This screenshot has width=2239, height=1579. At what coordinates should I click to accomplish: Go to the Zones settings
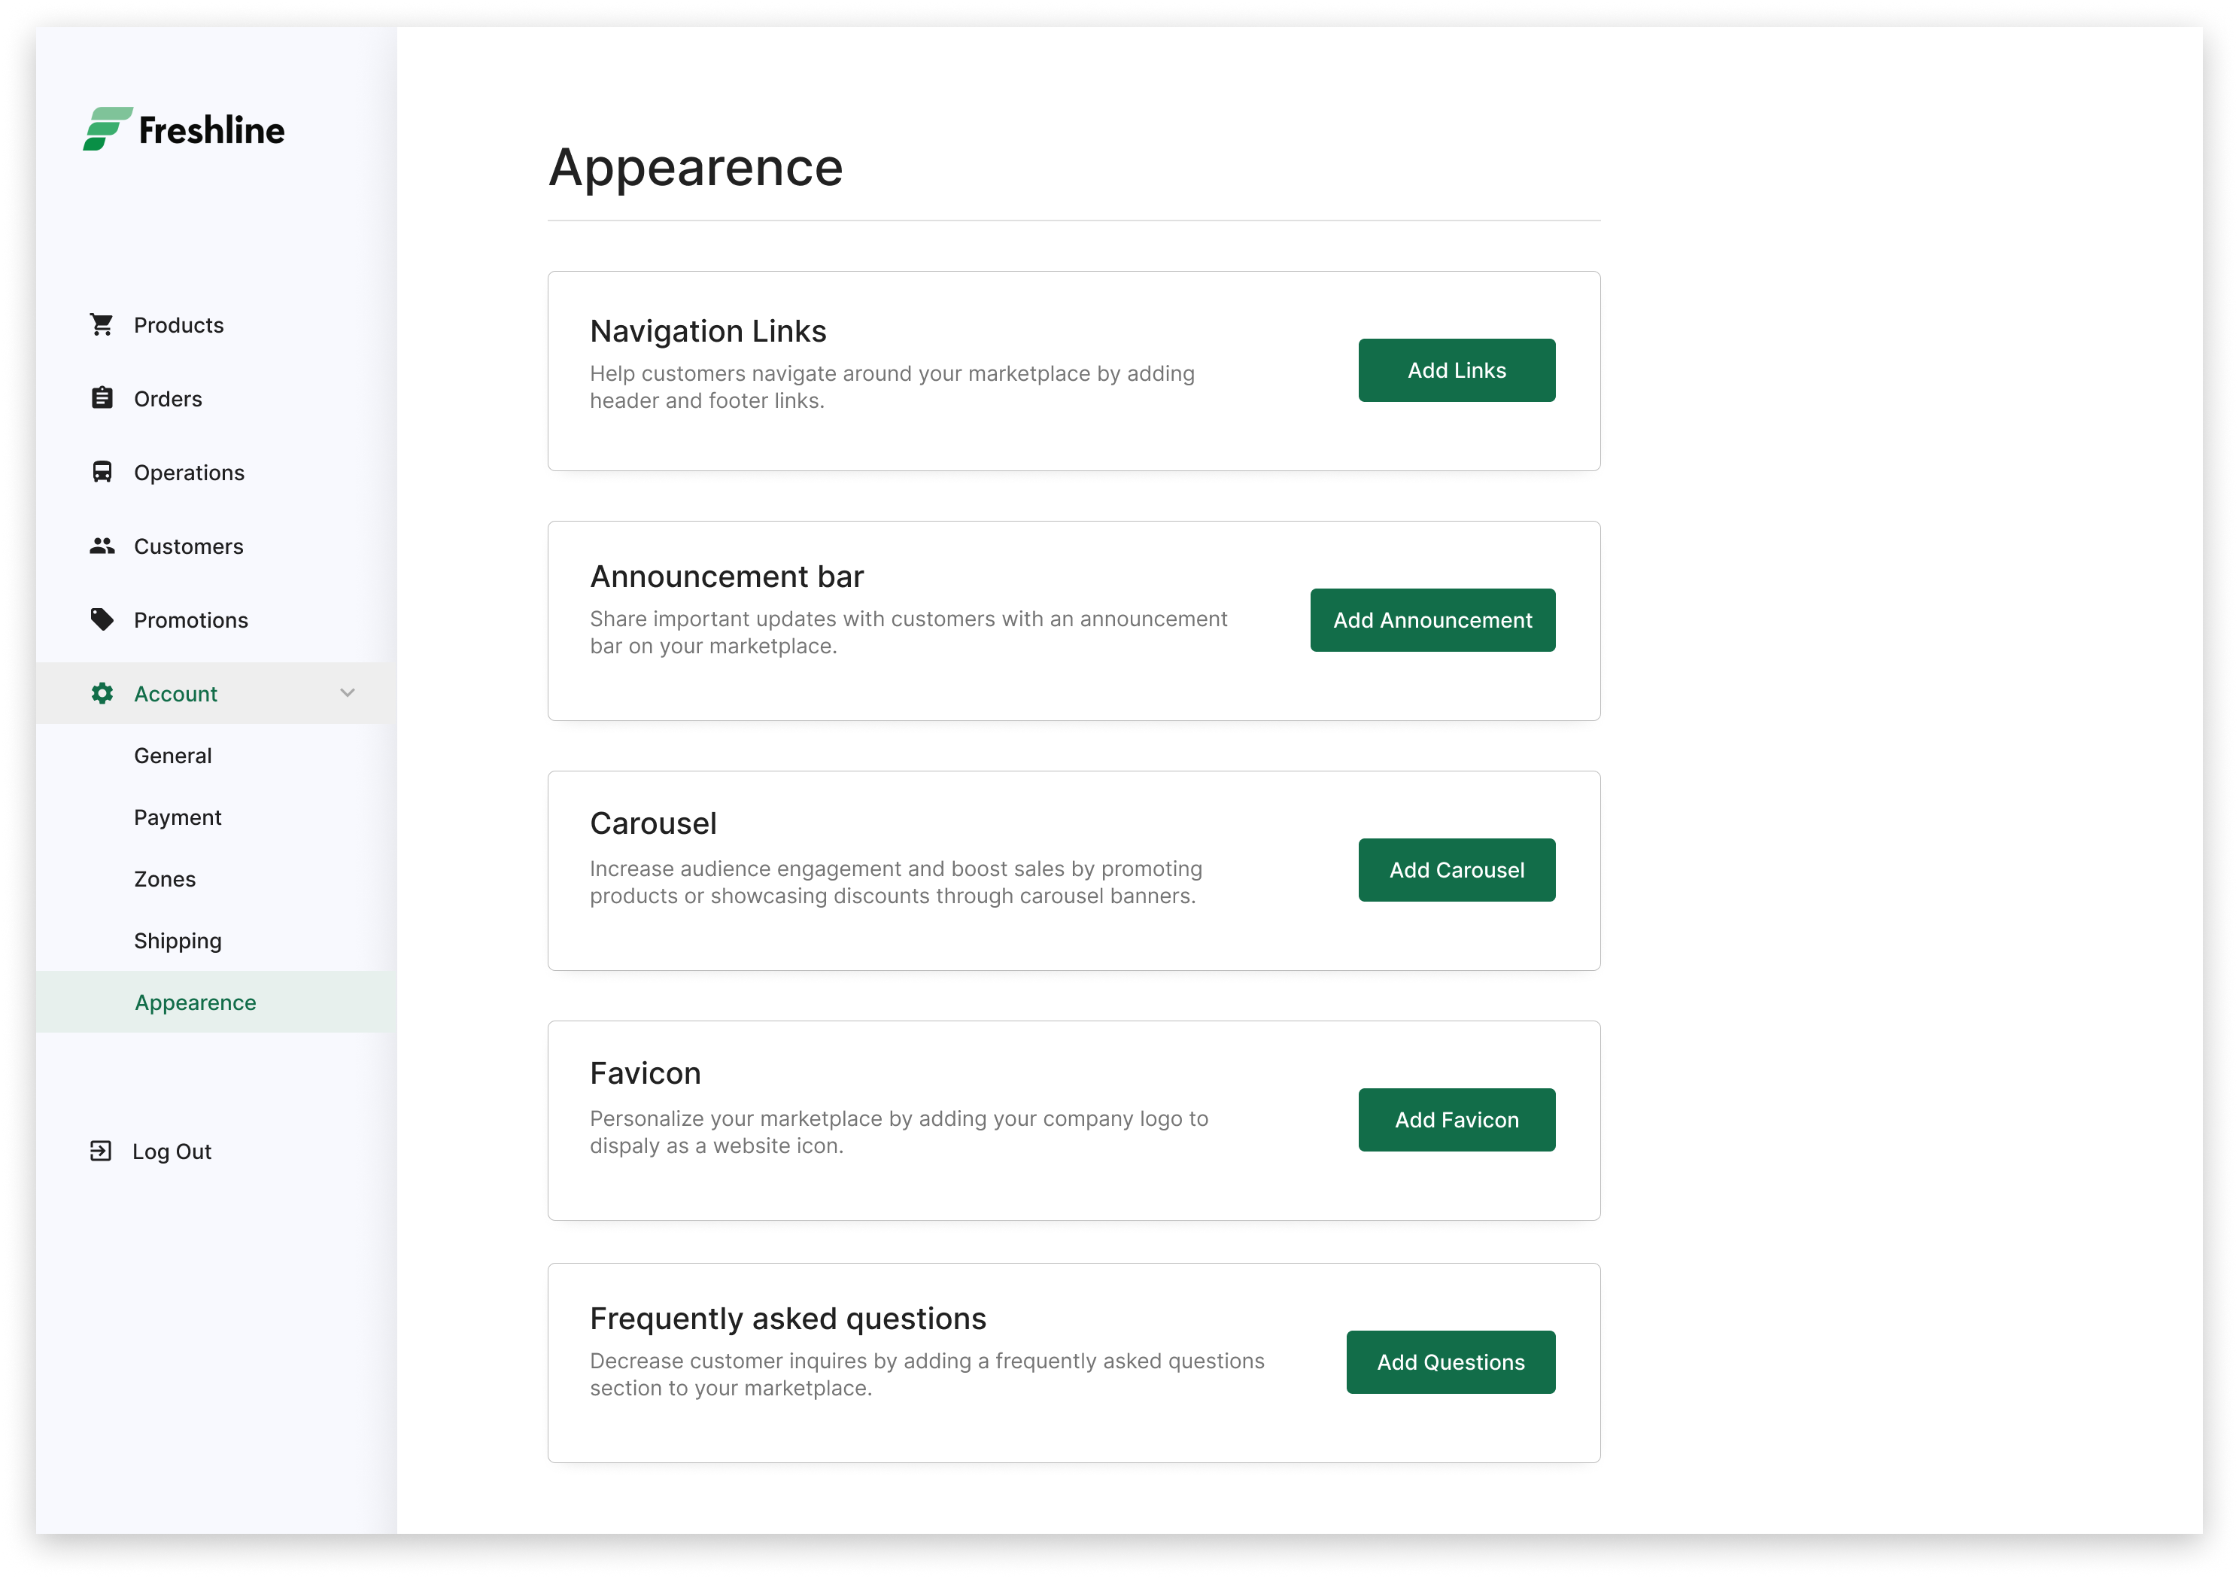(165, 879)
